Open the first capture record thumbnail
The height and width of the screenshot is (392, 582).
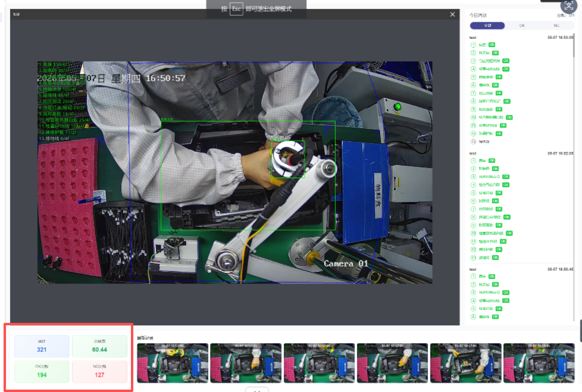(173, 363)
